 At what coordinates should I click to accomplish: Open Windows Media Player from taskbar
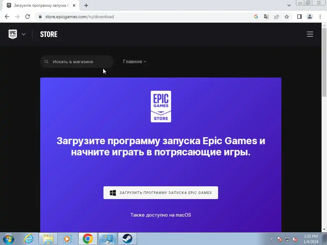pos(67,239)
